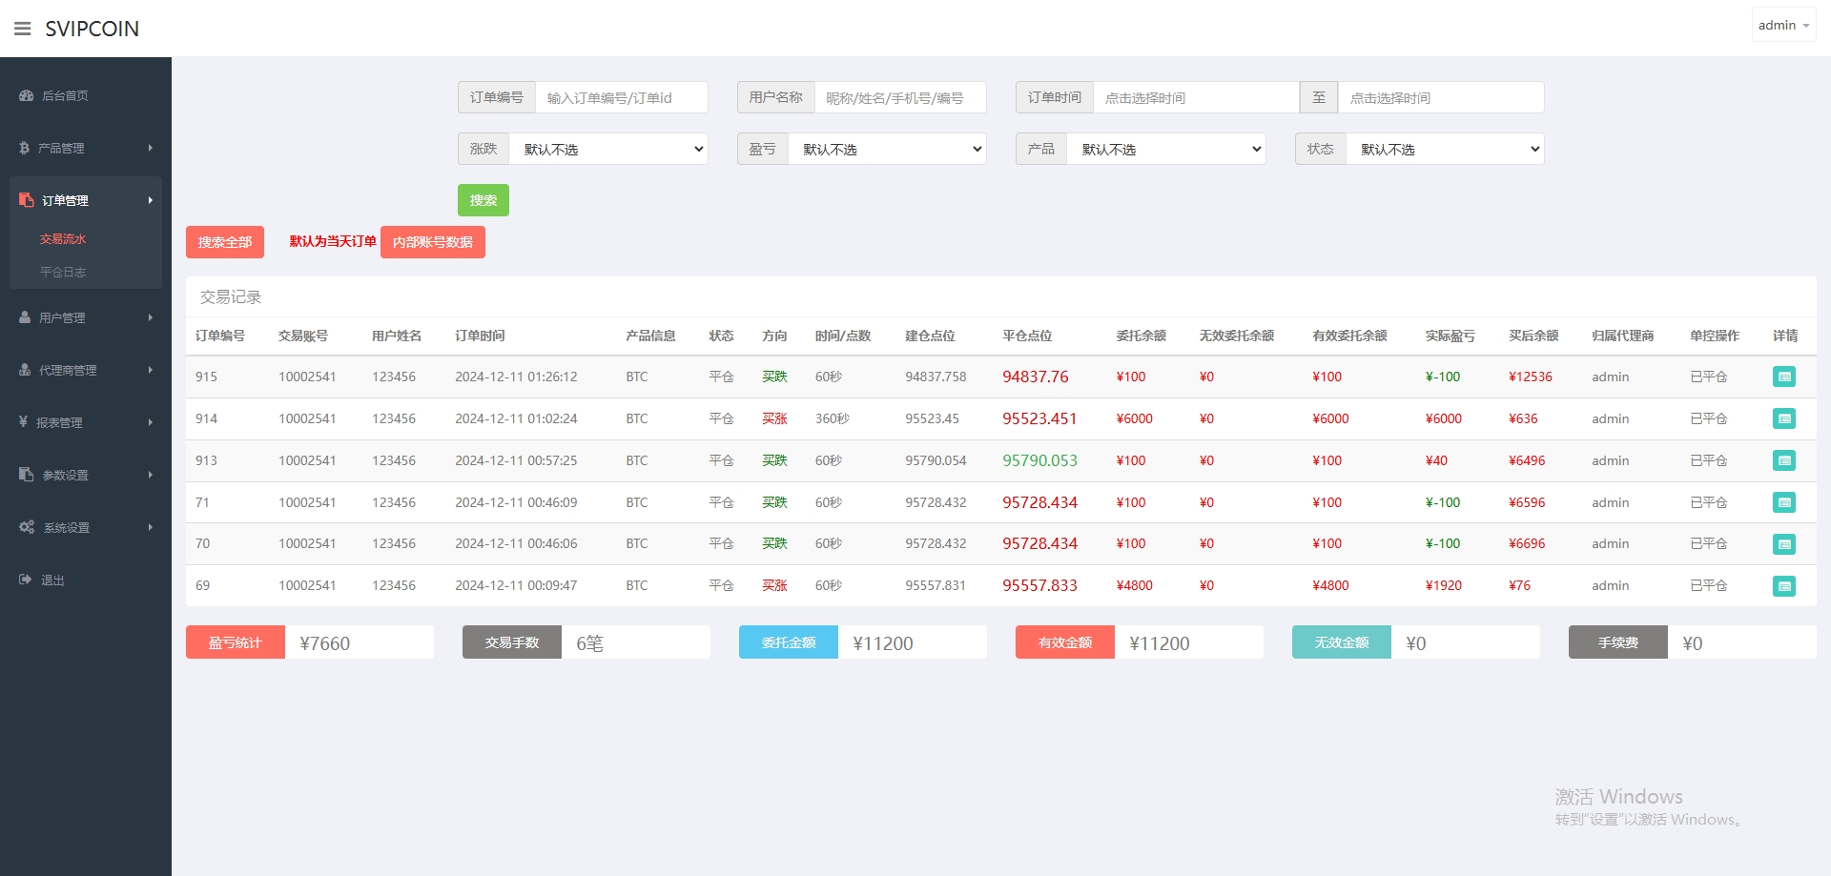Image resolution: width=1831 pixels, height=876 pixels.
Task: Click closing price 95790.053
Action: [x=1039, y=460]
